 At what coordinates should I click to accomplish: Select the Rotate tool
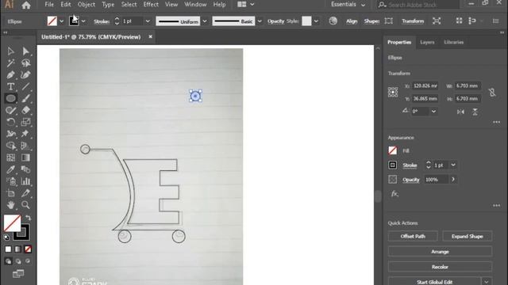coord(10,122)
